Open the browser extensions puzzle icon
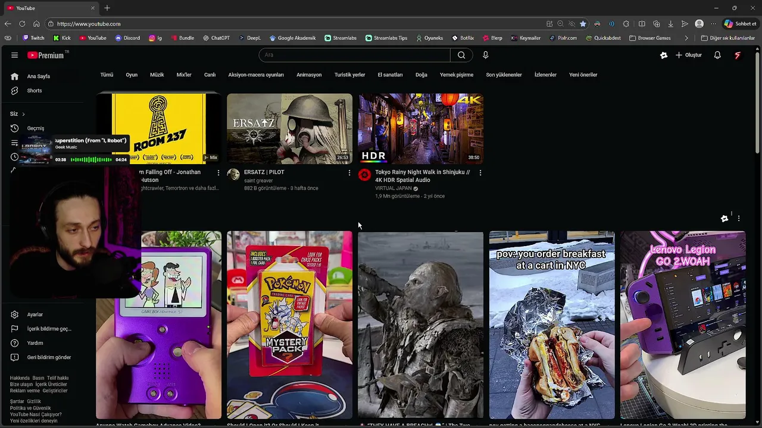 tap(626, 24)
